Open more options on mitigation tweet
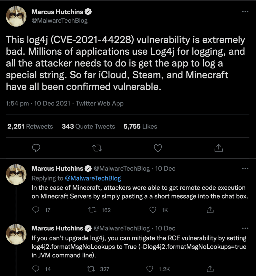 point(245,228)
